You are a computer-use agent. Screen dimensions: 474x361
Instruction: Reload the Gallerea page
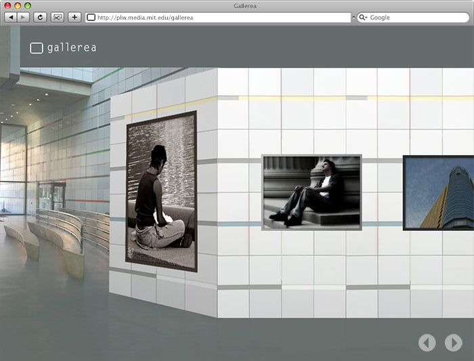pos(41,17)
